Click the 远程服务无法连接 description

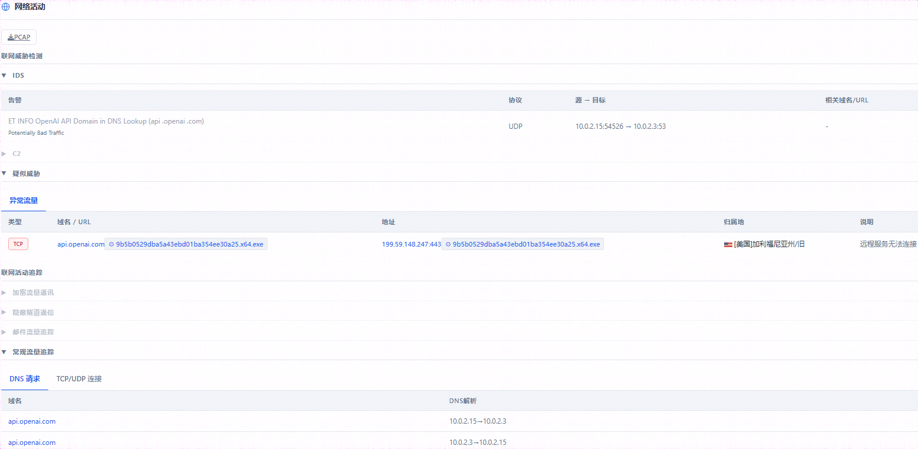(888, 244)
